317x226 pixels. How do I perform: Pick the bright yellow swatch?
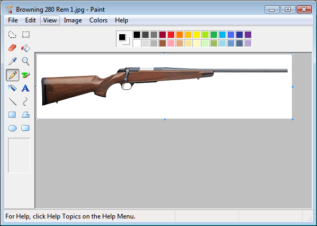pyautogui.click(x=197, y=35)
